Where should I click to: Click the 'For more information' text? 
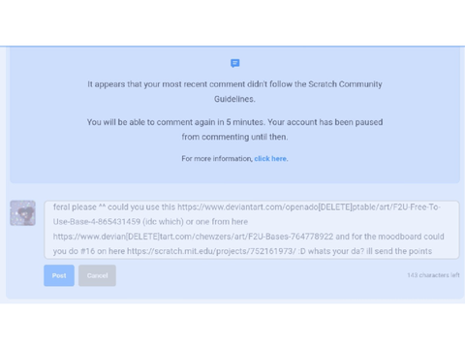217,159
